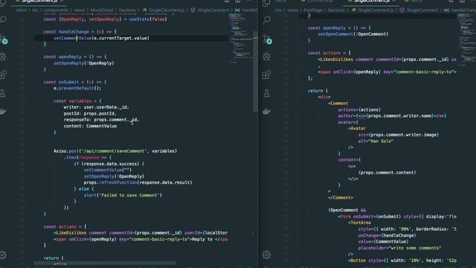Click 'if (response.data.success)' line
Screen dimensions: 476x268
click(x=109, y=164)
